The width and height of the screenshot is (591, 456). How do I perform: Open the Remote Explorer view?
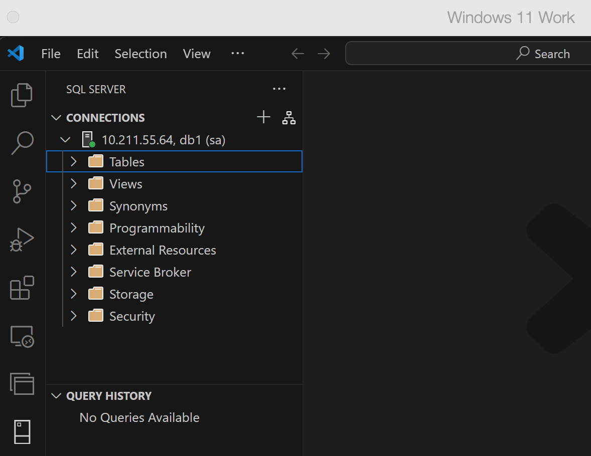click(x=22, y=336)
